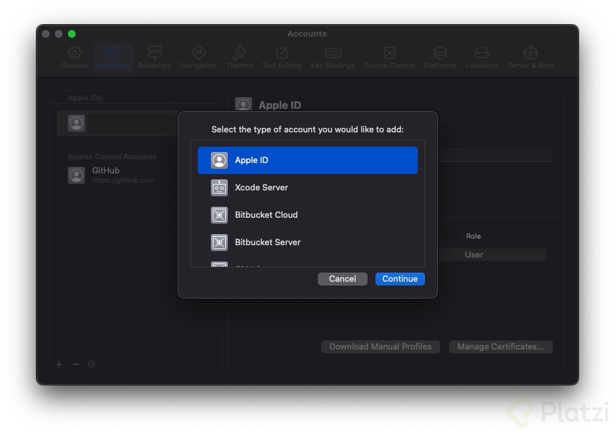Image resolution: width=615 pixels, height=433 pixels.
Task: Click the Bitbucket Cloud icon
Action: [x=219, y=215]
